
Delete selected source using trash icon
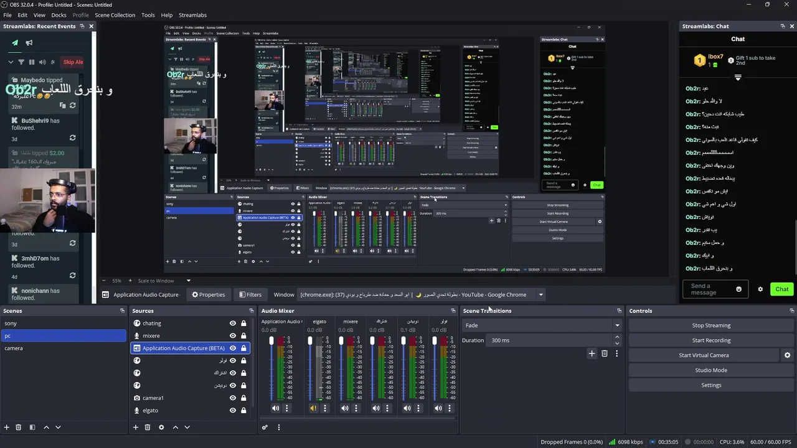pos(148,427)
